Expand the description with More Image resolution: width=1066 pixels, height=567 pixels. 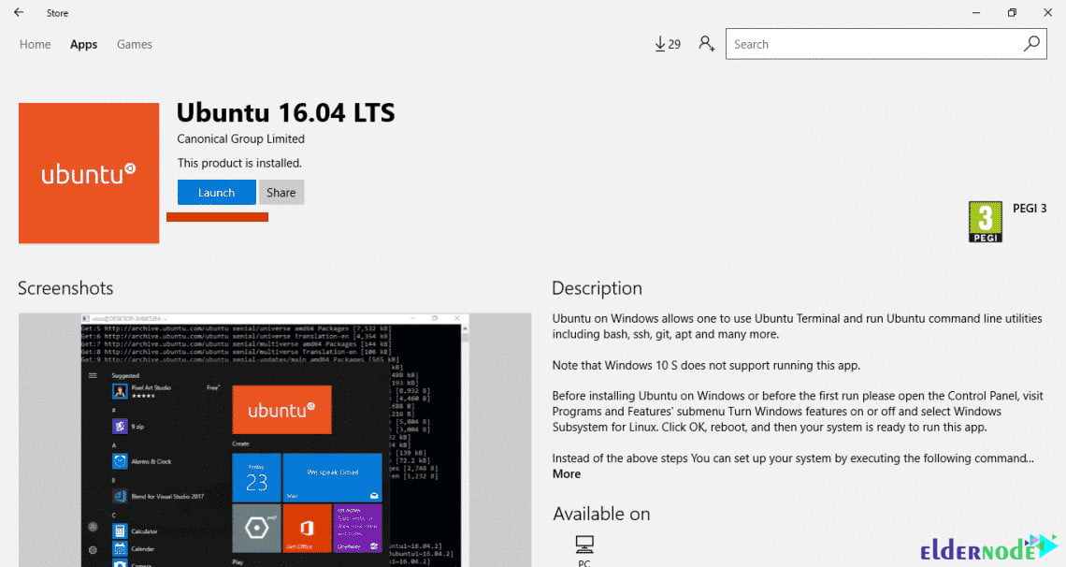566,473
